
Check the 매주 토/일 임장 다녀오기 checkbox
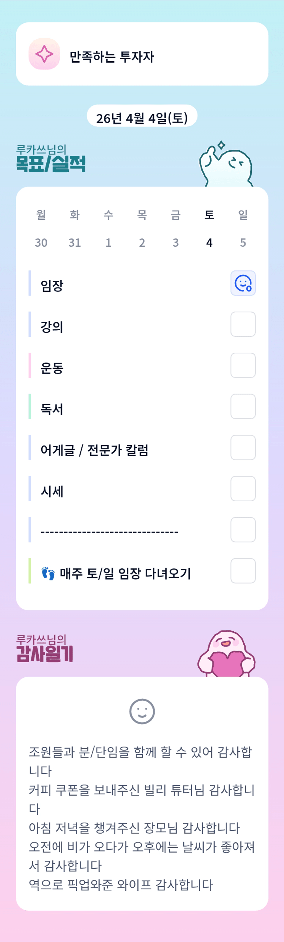point(243,570)
